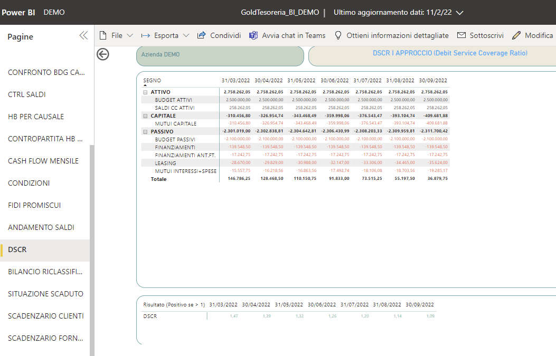
Task: Click the DSCR I APPROCCIO title
Action: (450, 53)
